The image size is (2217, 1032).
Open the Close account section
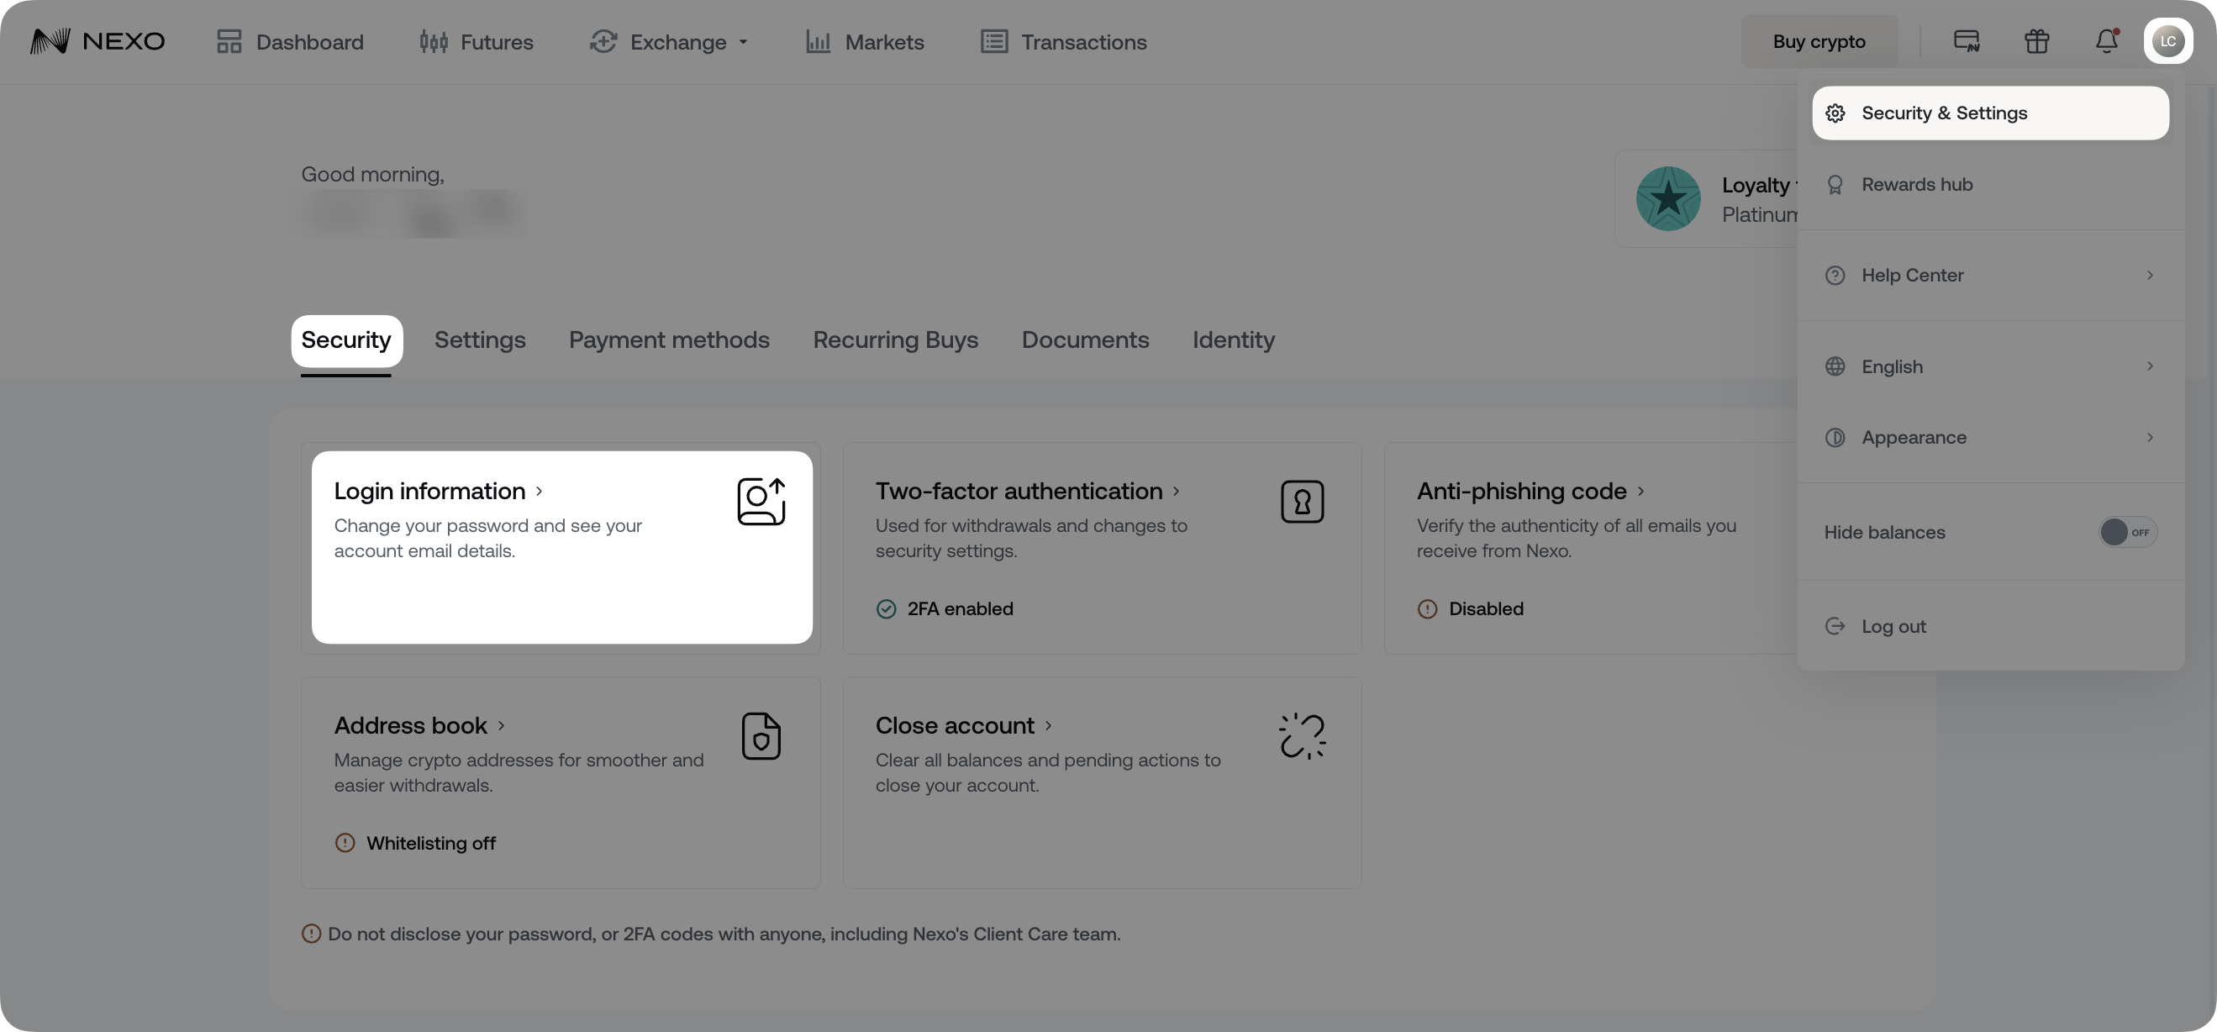pyautogui.click(x=955, y=724)
